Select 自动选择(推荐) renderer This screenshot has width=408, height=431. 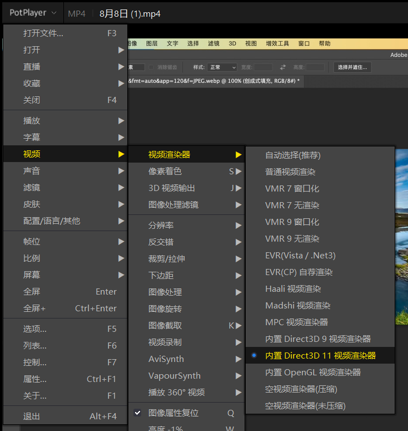[320, 155]
